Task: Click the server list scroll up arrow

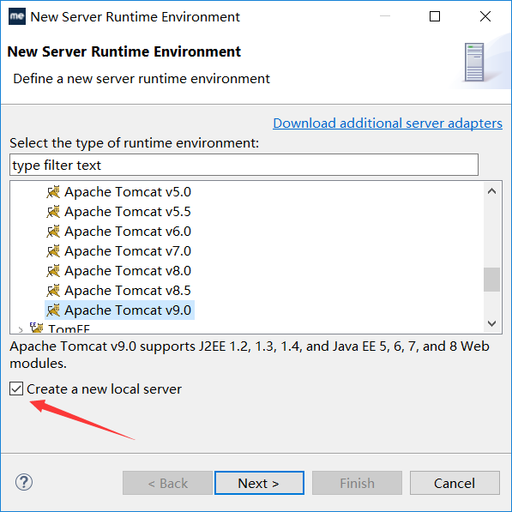Action: (x=491, y=191)
